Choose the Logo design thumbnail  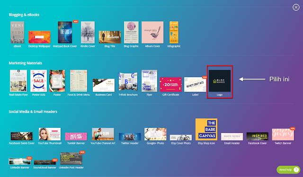[x=220, y=81]
